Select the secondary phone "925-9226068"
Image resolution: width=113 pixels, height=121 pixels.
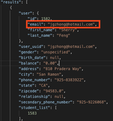[91, 102]
